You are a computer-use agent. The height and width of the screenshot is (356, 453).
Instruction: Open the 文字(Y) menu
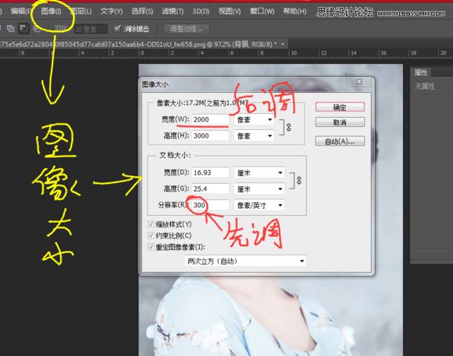tap(112, 11)
